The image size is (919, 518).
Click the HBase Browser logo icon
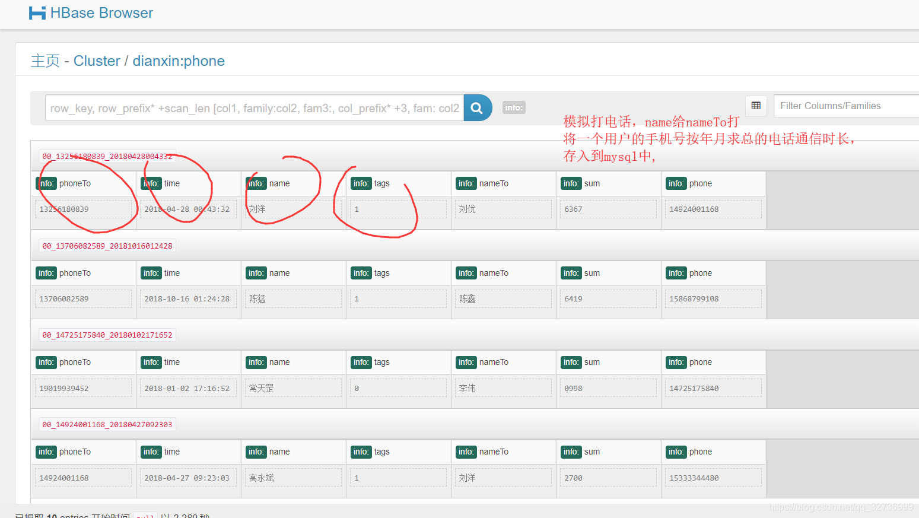[x=37, y=13]
